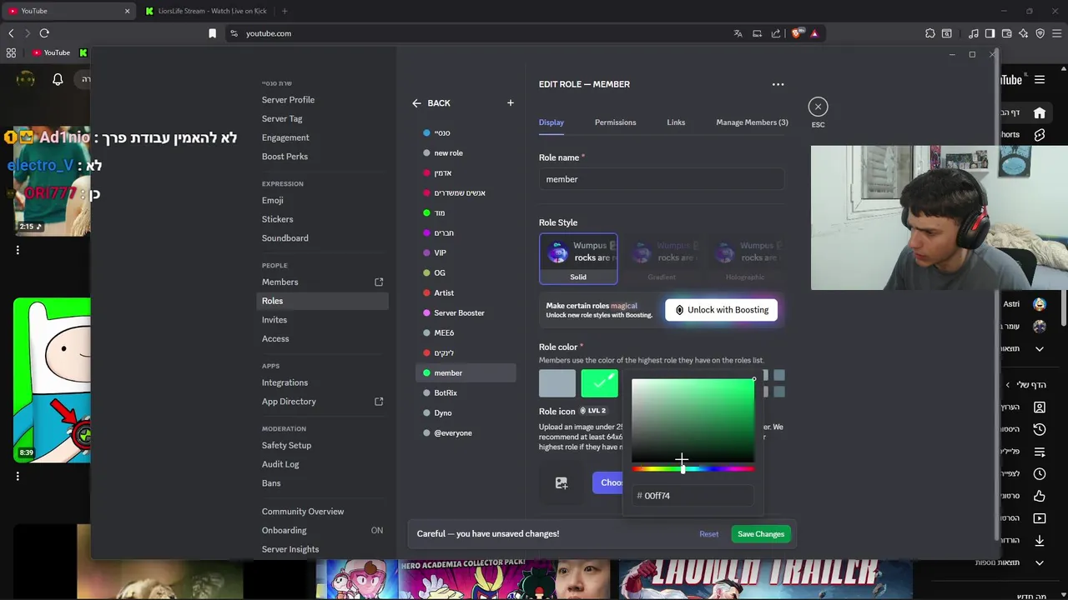Viewport: 1068px width, 600px height.
Task: Open YouTube liked videos thumbs-up icon
Action: 1040,496
